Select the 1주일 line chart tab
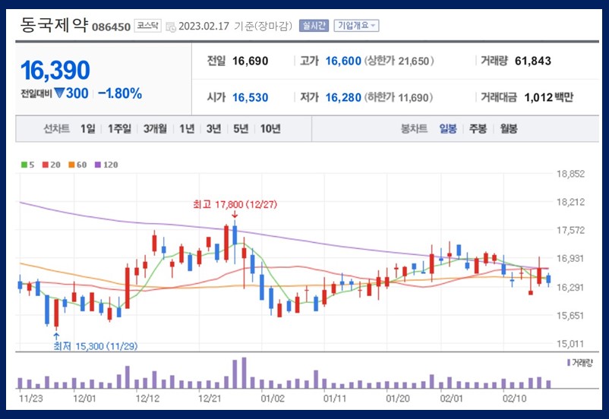Image resolution: width=609 pixels, height=419 pixels. pyautogui.click(x=119, y=128)
